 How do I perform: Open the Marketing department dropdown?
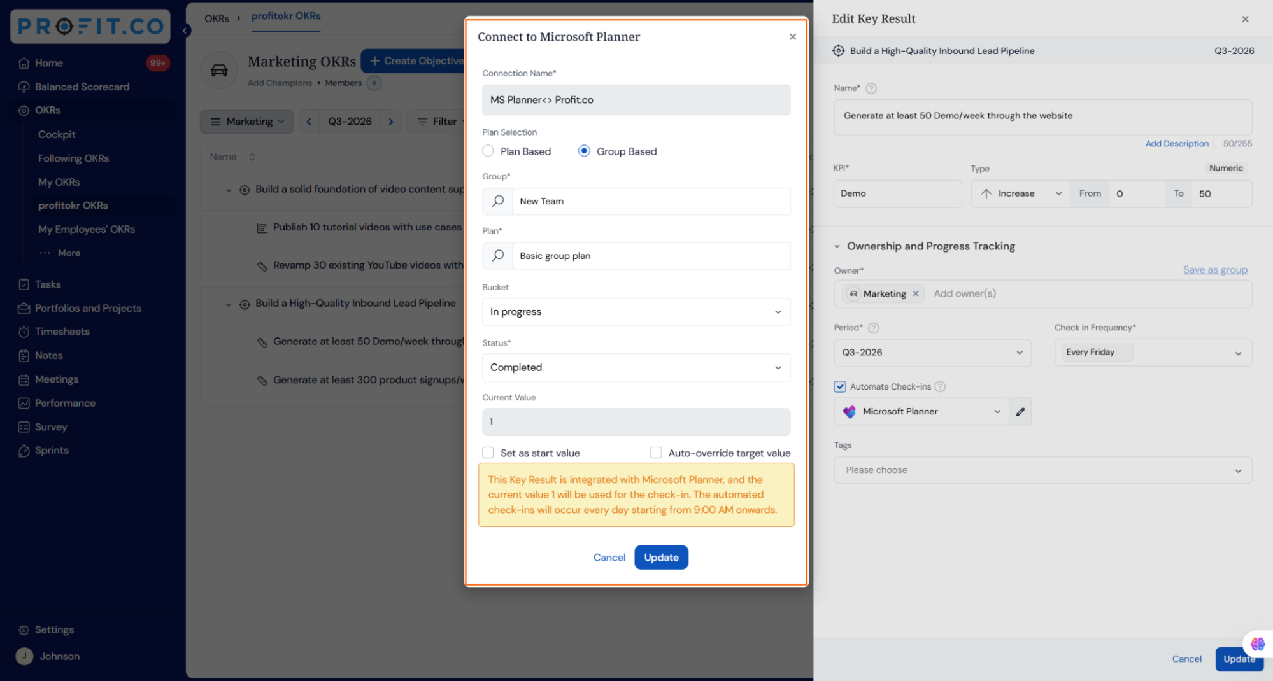point(247,122)
